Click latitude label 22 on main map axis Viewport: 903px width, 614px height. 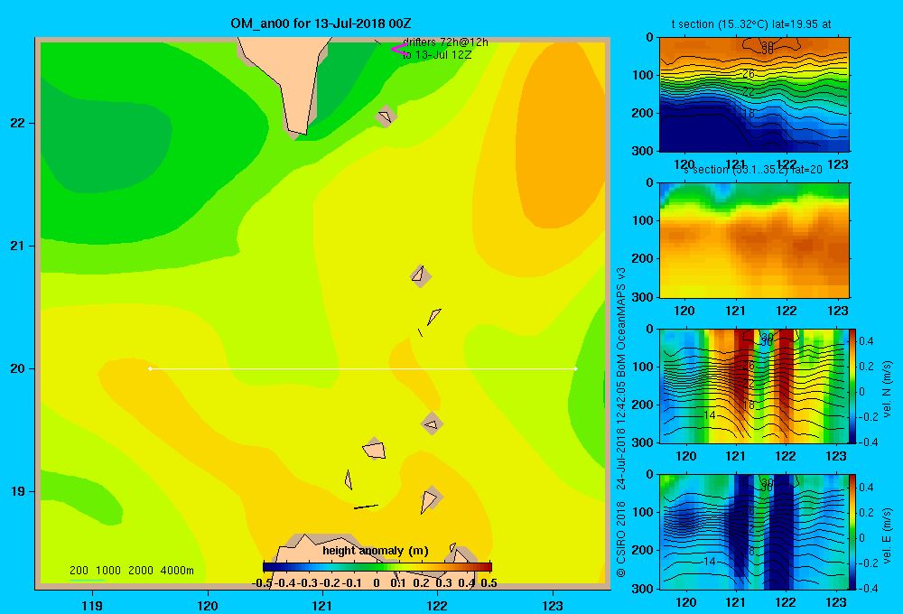click(18, 124)
